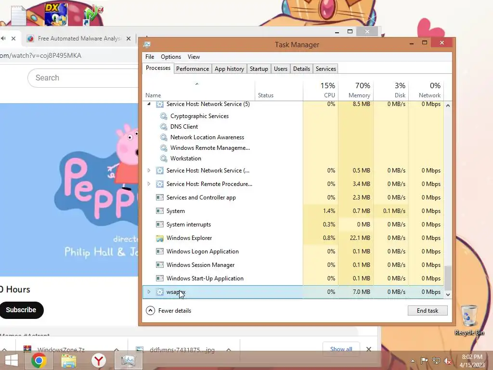
Task: Switch to the Services tab
Action: (326, 68)
